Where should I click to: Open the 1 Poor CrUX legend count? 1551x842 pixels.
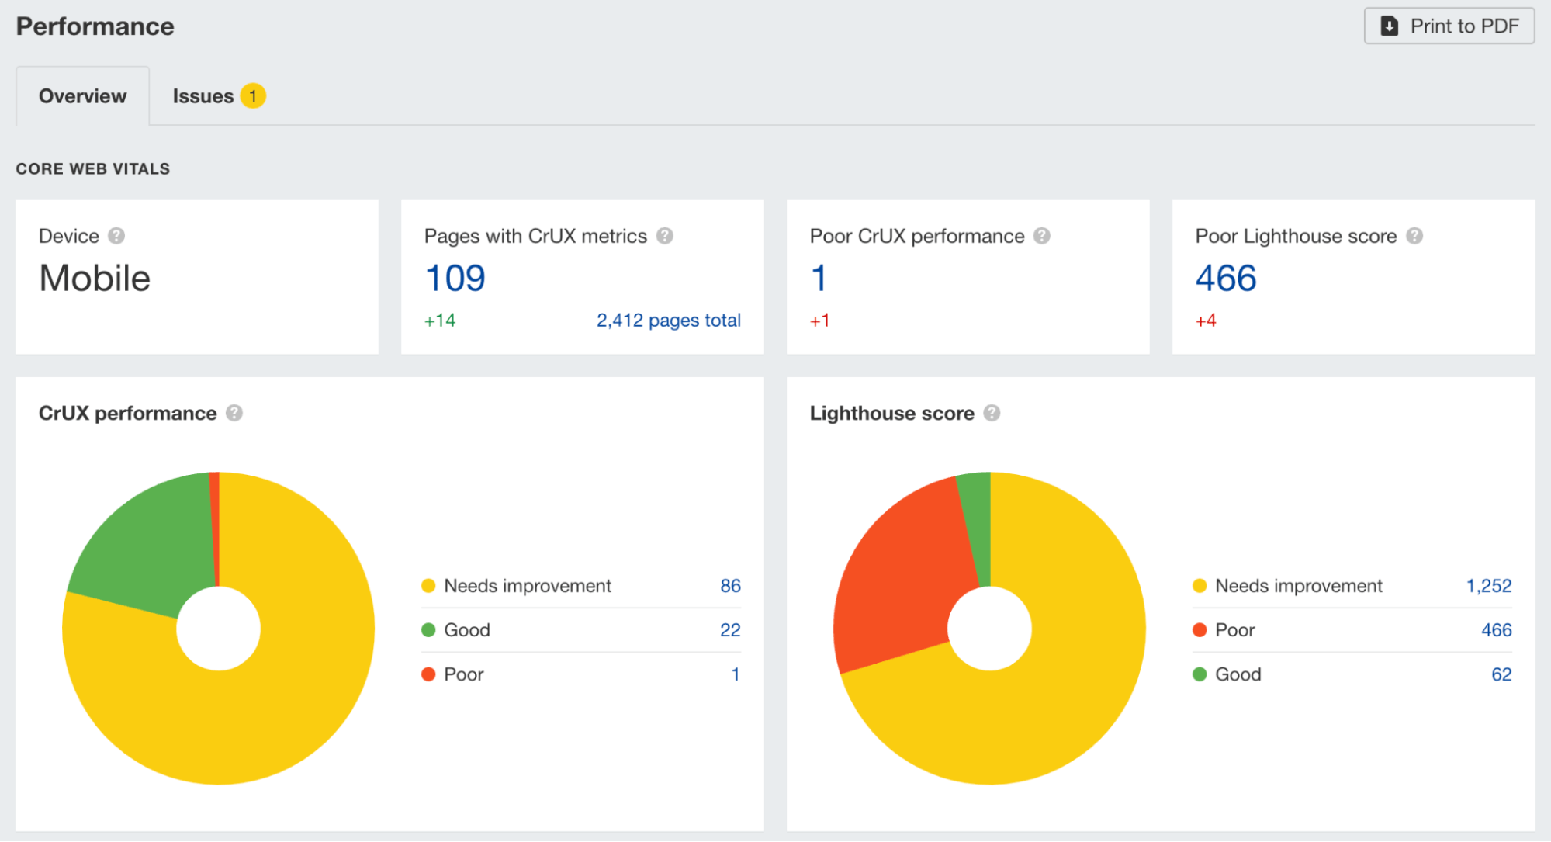tap(736, 674)
